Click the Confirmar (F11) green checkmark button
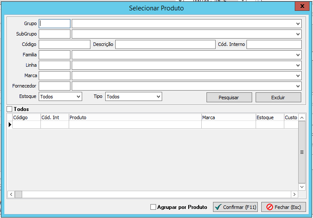Image resolution: width=313 pixels, height=218 pixels. [235, 207]
